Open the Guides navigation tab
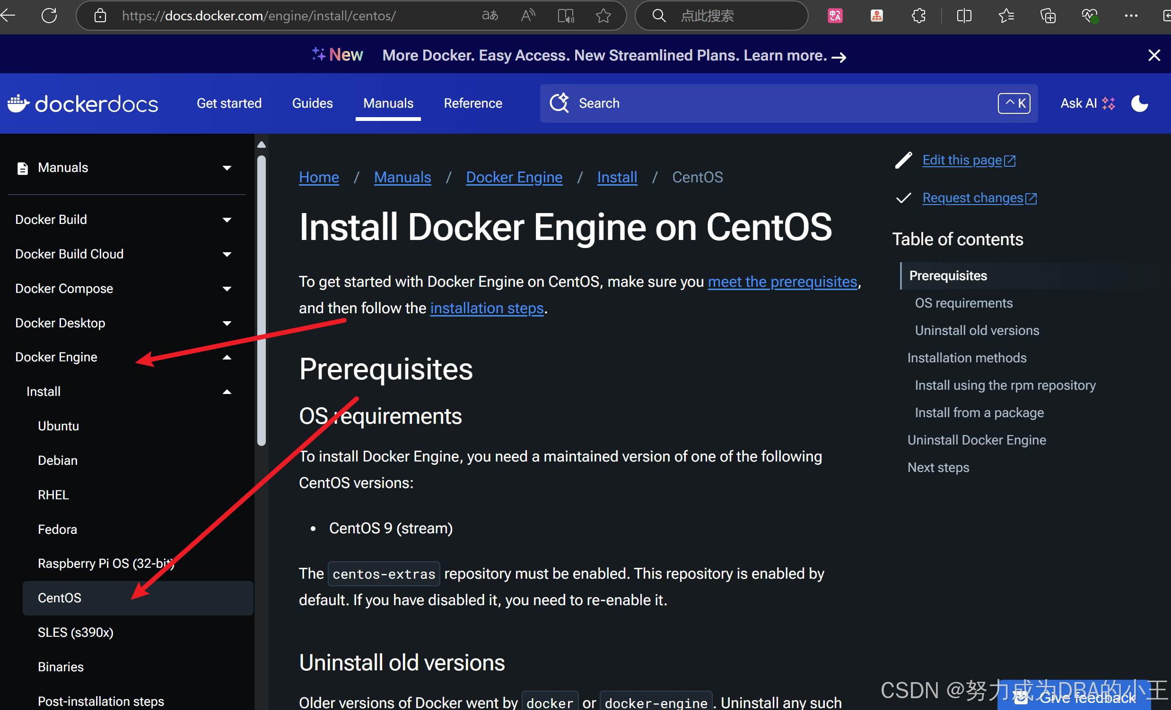Screen dimensions: 1171x710 point(312,103)
